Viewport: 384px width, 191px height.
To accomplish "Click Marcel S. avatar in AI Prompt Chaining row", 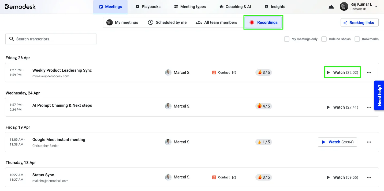I will coord(168,106).
